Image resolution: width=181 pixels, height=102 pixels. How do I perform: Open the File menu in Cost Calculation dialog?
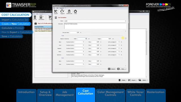(x=54, y=8)
